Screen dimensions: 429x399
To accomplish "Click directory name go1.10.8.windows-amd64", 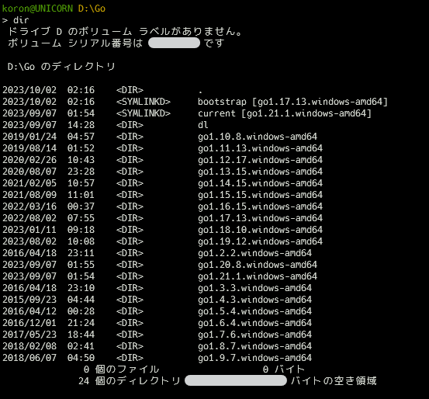I will (258, 137).
